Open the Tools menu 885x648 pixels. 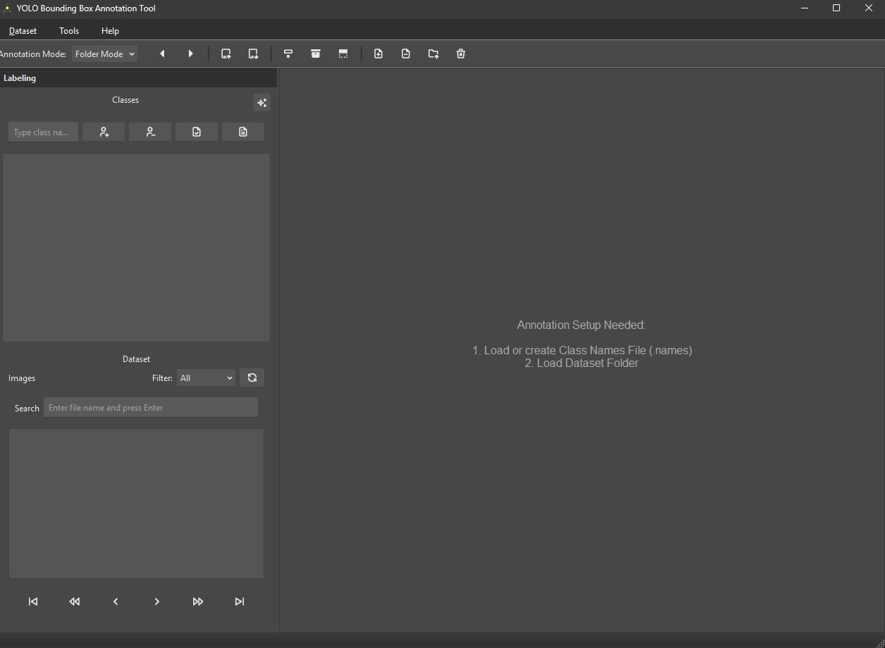69,31
